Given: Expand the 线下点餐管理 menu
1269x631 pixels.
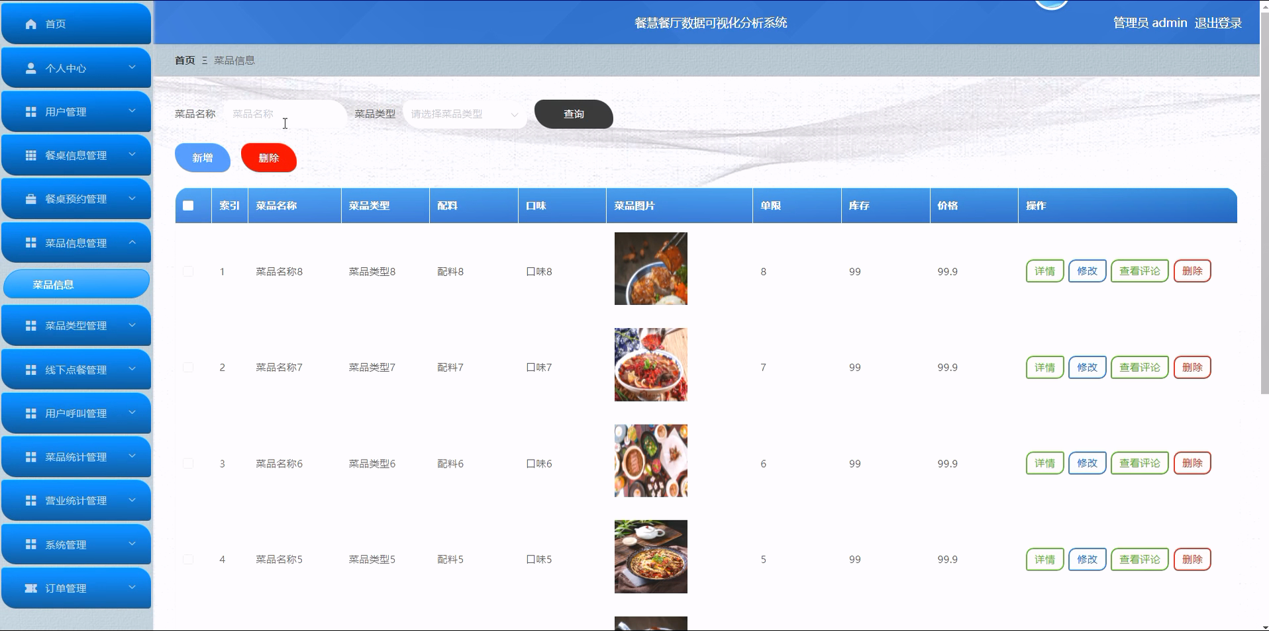Looking at the screenshot, I should pos(75,369).
